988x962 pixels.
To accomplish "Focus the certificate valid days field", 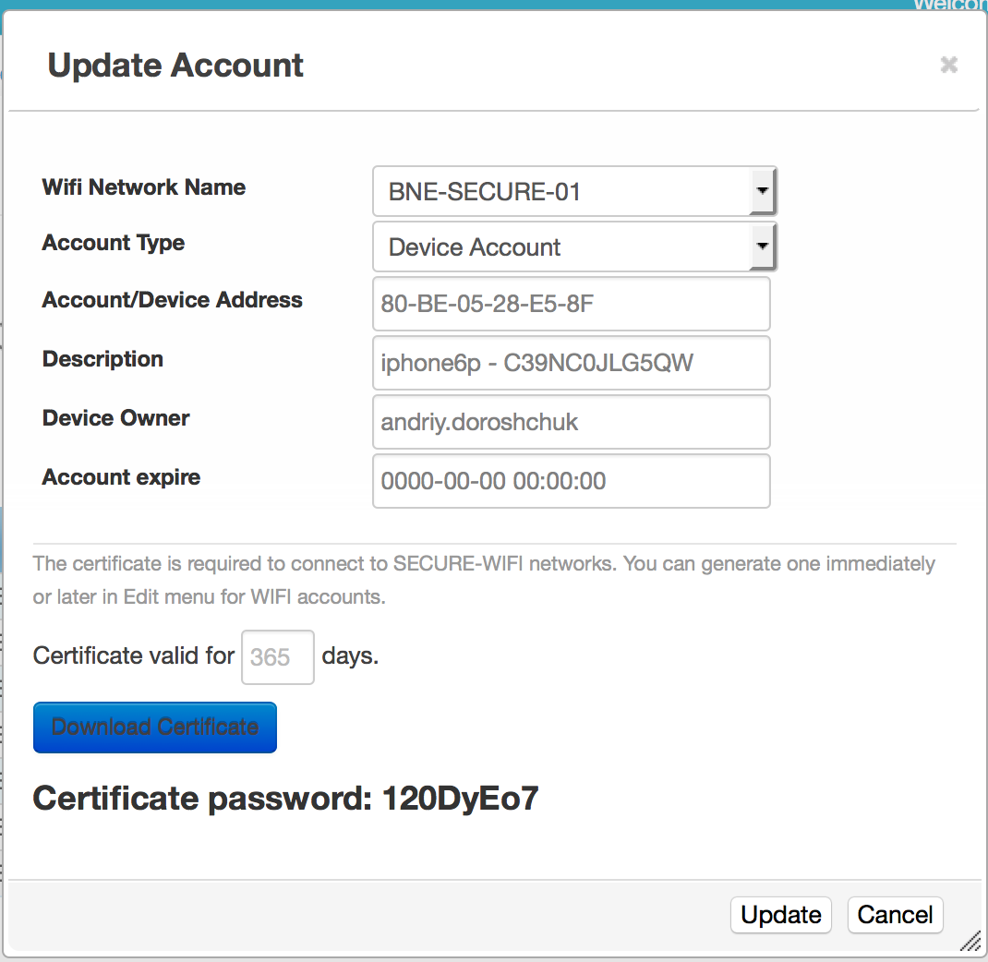I will (277, 657).
